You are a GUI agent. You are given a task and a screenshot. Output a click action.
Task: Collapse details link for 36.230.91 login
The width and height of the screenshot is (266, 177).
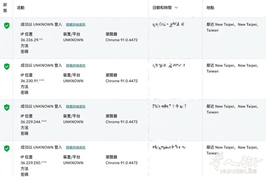[76, 66]
